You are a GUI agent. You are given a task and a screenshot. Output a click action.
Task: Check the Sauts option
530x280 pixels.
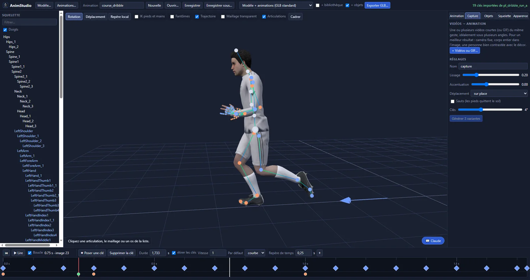coord(452,101)
